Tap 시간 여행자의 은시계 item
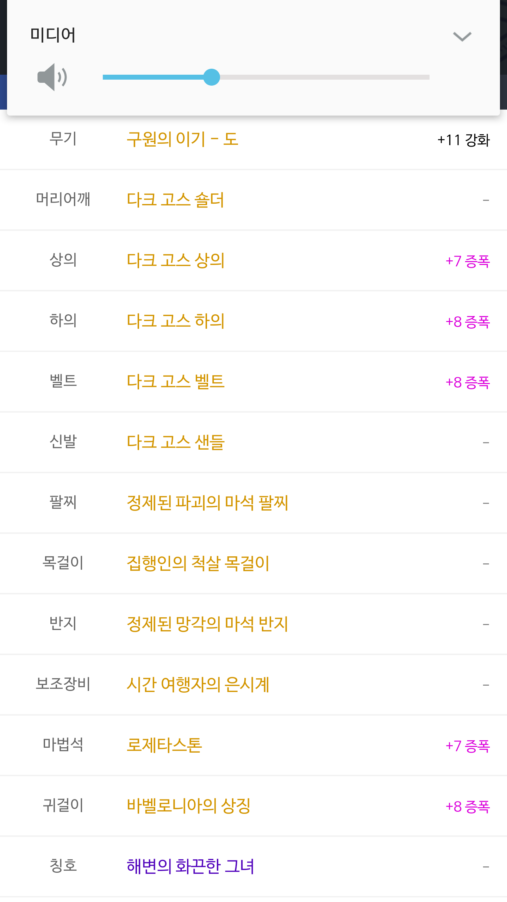This screenshot has height=902, width=507. (x=198, y=685)
